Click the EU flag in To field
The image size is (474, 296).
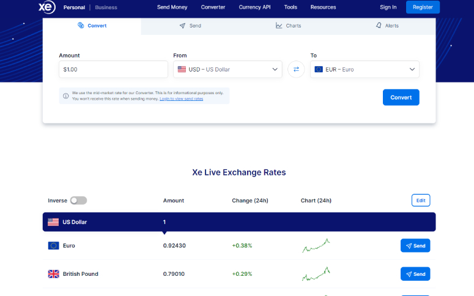point(319,69)
